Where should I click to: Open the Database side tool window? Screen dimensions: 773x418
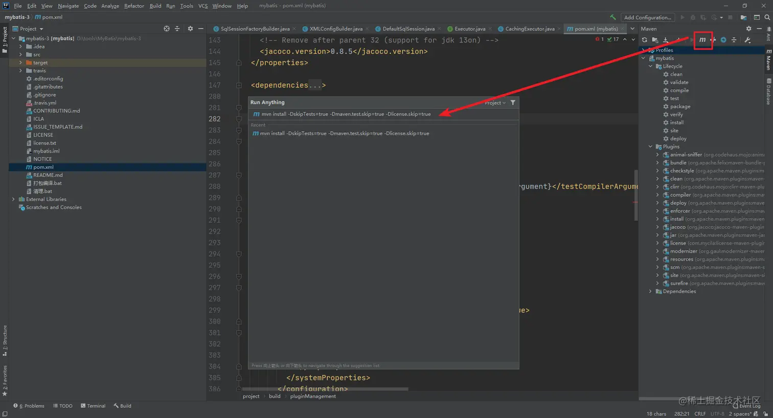768,92
